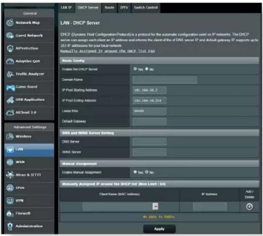Image resolution: width=263 pixels, height=236 pixels.
Task: Switch to the LAN IP tab
Action: [66, 8]
